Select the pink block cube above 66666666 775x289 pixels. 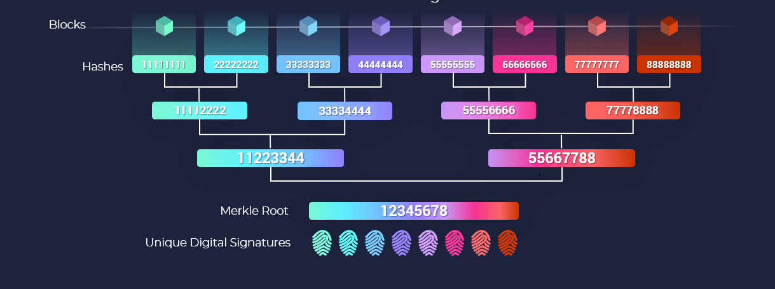click(x=525, y=26)
